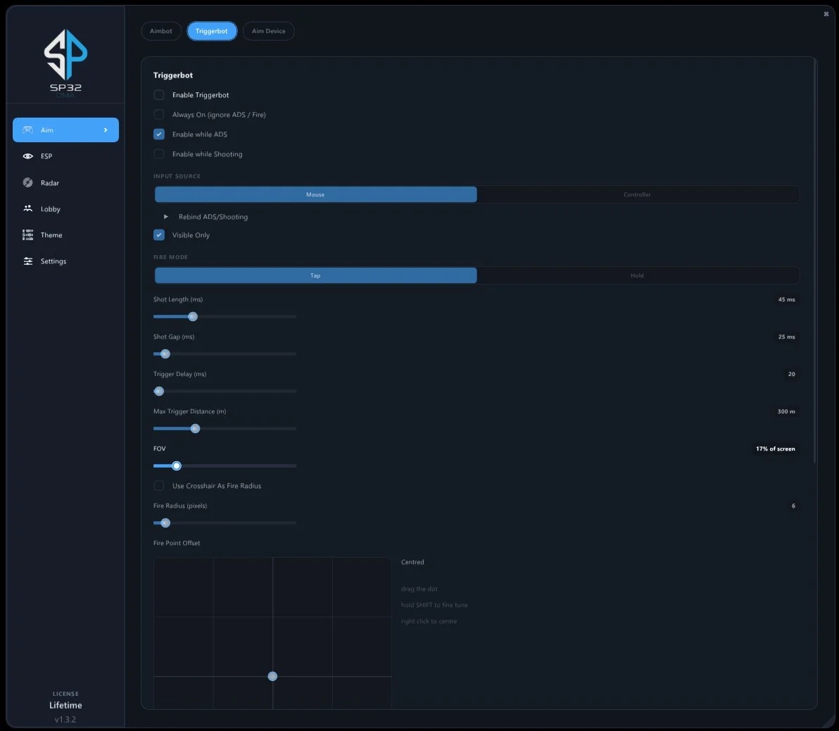
Task: Click the Theme palette icon
Action: pyautogui.click(x=28, y=235)
